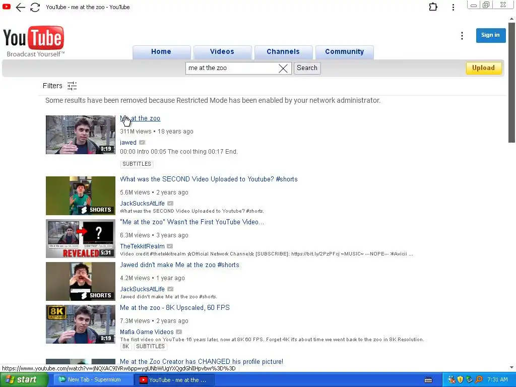Image resolution: width=516 pixels, height=387 pixels.
Task: Open YouTube settings three-dot menu
Action: click(462, 36)
